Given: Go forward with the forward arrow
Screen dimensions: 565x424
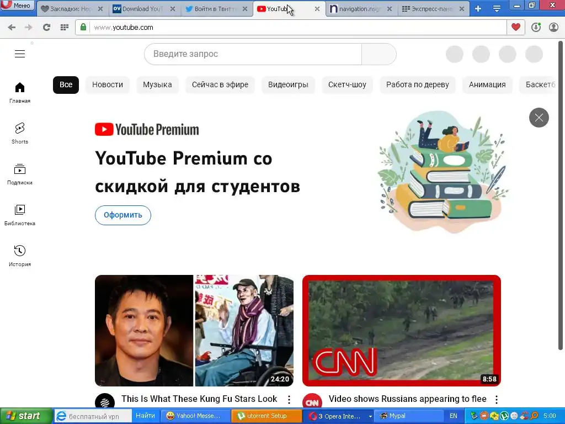Looking at the screenshot, I should (x=29, y=28).
